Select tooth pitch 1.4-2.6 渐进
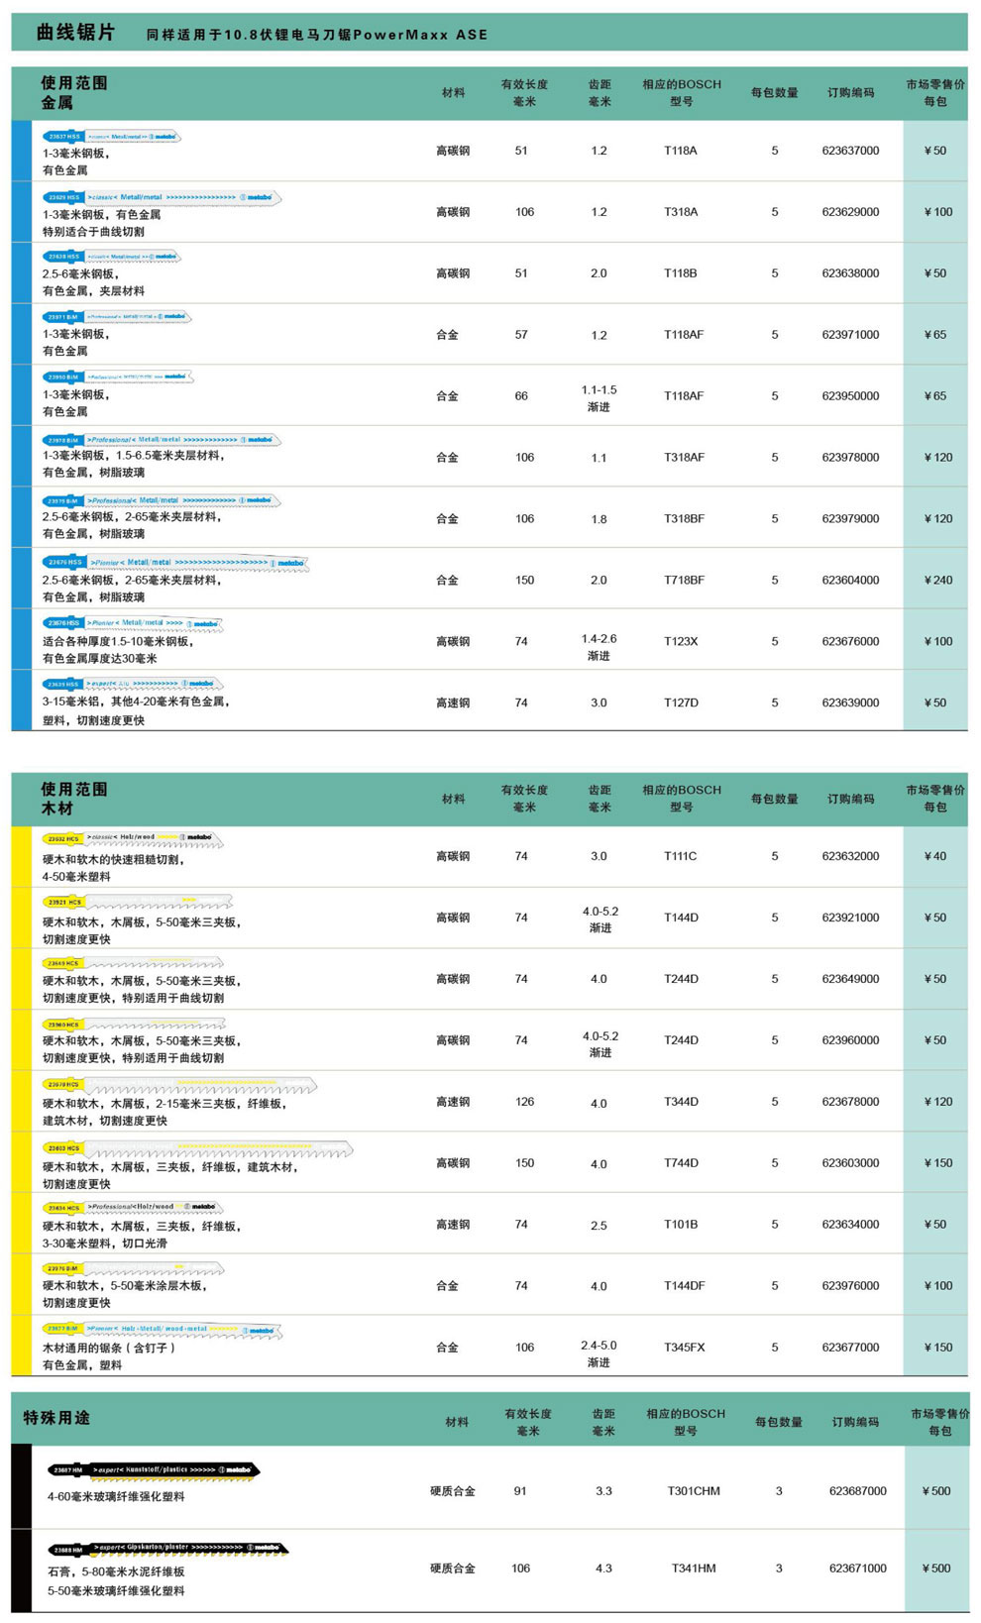This screenshot has height=1623, width=981. coord(599,648)
